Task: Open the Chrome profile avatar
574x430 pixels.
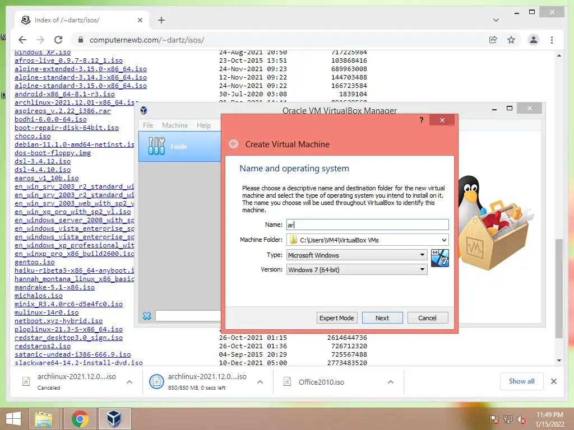Action: 534,40
